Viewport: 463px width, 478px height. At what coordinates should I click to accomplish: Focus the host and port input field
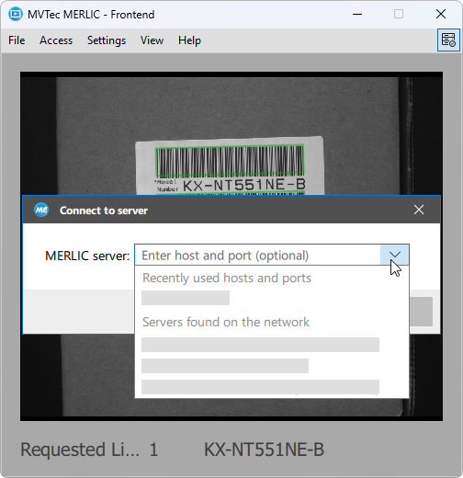(x=257, y=255)
